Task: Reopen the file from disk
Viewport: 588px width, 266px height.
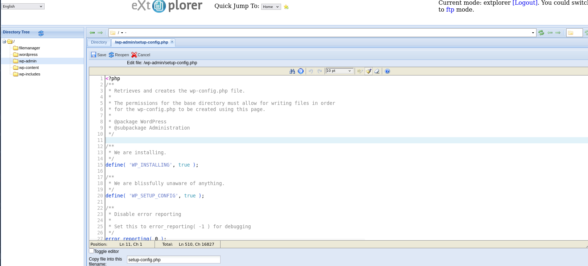Action: click(119, 55)
